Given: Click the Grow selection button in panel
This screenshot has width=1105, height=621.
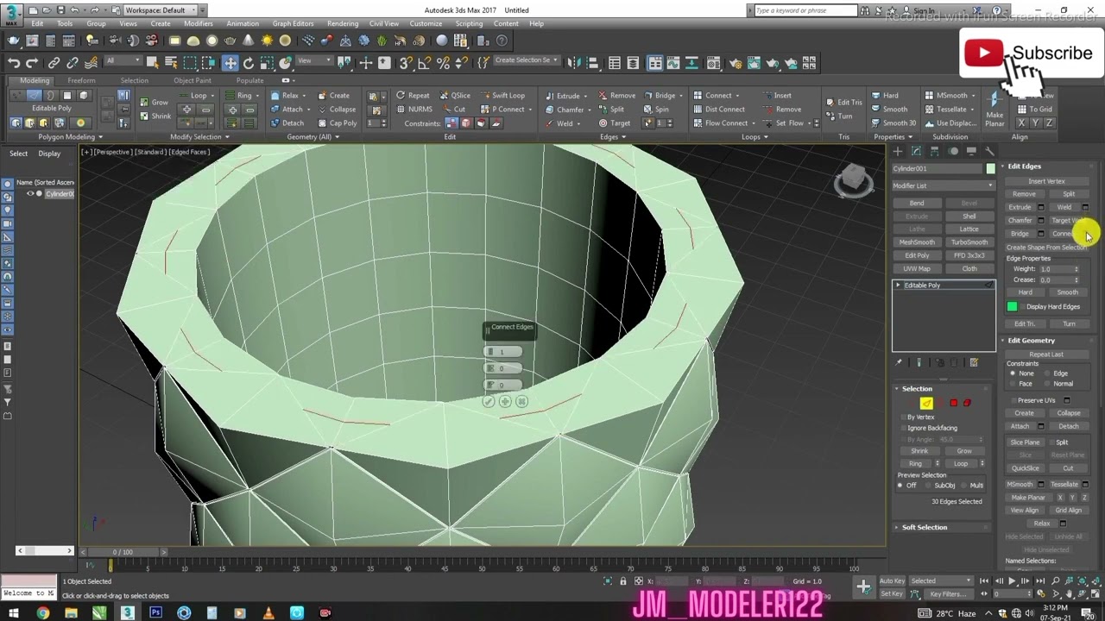Looking at the screenshot, I should click(x=964, y=451).
